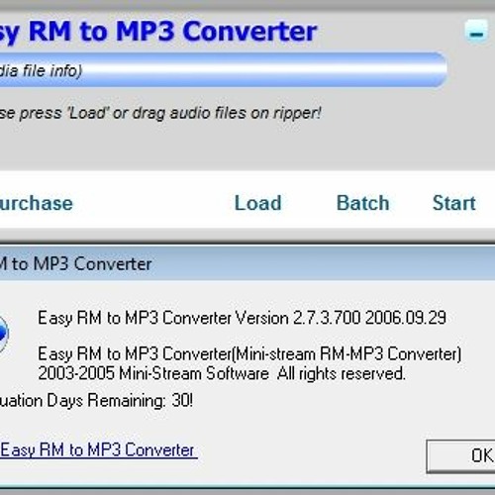
Task: Click the blue icon in About dialog
Action: (x=3, y=334)
